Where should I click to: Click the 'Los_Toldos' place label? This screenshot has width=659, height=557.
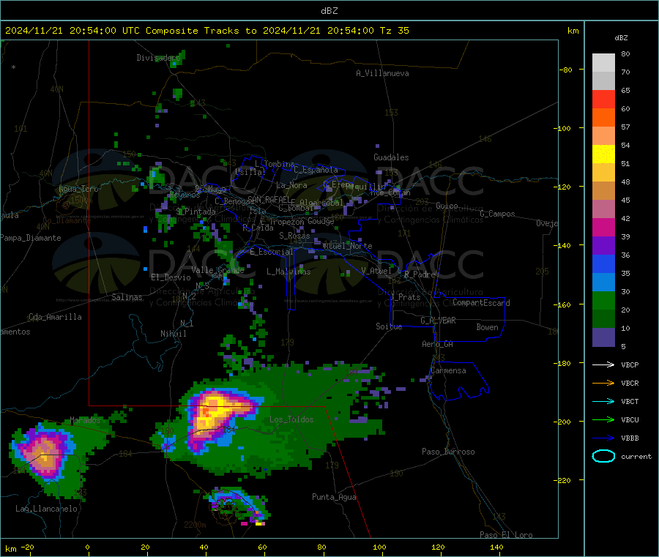(x=291, y=419)
